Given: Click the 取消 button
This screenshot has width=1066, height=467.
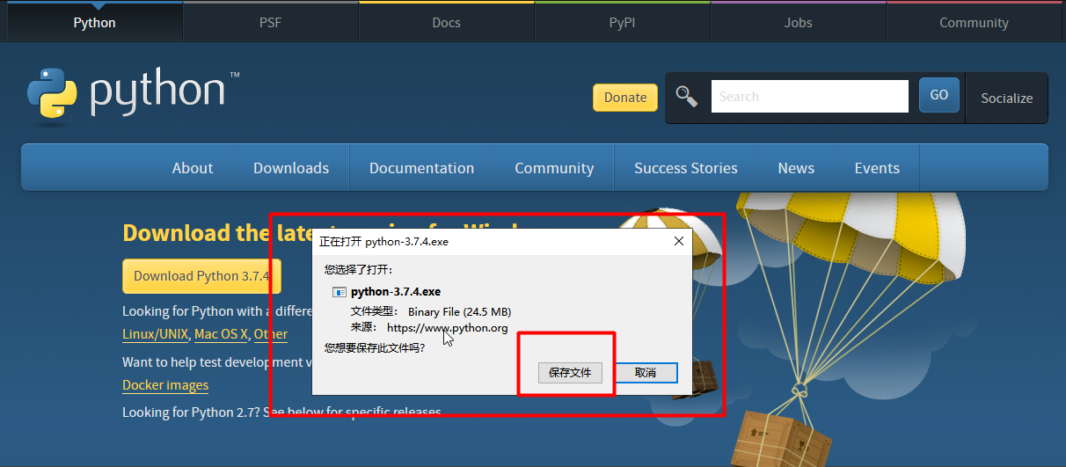Looking at the screenshot, I should [646, 373].
